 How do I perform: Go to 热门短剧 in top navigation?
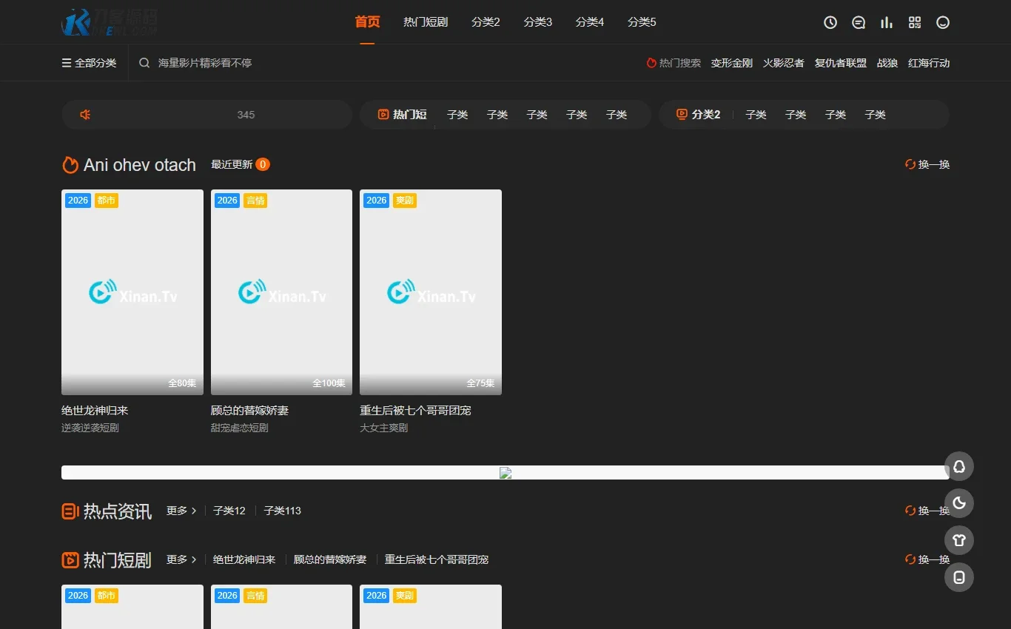pyautogui.click(x=426, y=22)
